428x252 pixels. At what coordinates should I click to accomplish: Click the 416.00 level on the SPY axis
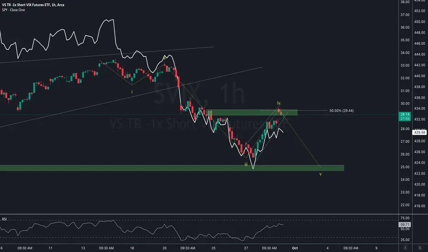coord(420,206)
